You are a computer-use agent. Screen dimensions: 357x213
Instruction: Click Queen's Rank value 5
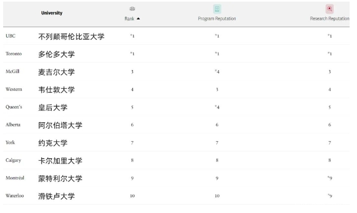click(x=132, y=107)
